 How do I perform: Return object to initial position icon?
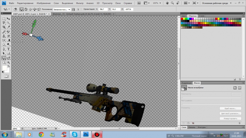(15, 10)
